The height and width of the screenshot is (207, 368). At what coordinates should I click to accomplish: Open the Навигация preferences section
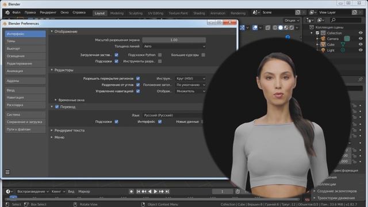[25, 97]
